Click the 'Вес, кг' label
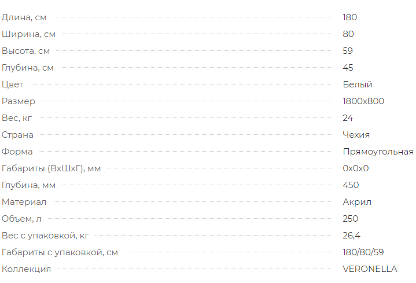416x283 pixels. click(x=17, y=118)
